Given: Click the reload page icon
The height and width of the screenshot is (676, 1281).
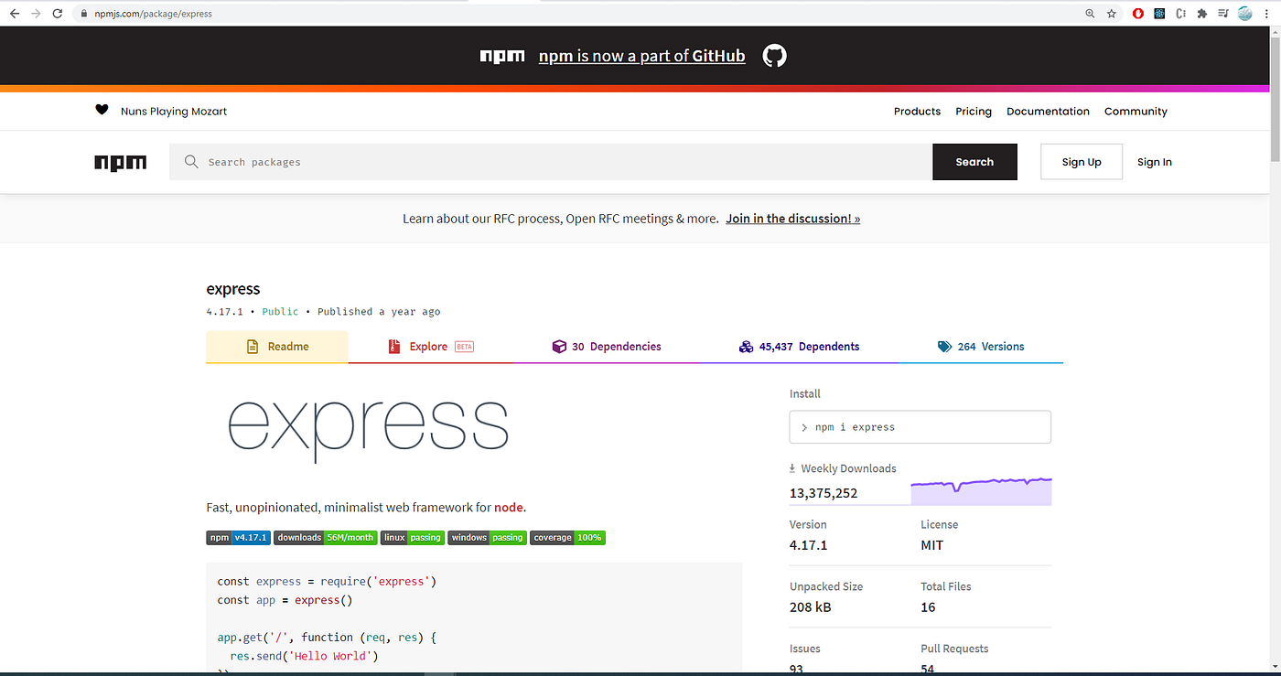Looking at the screenshot, I should tap(57, 13).
